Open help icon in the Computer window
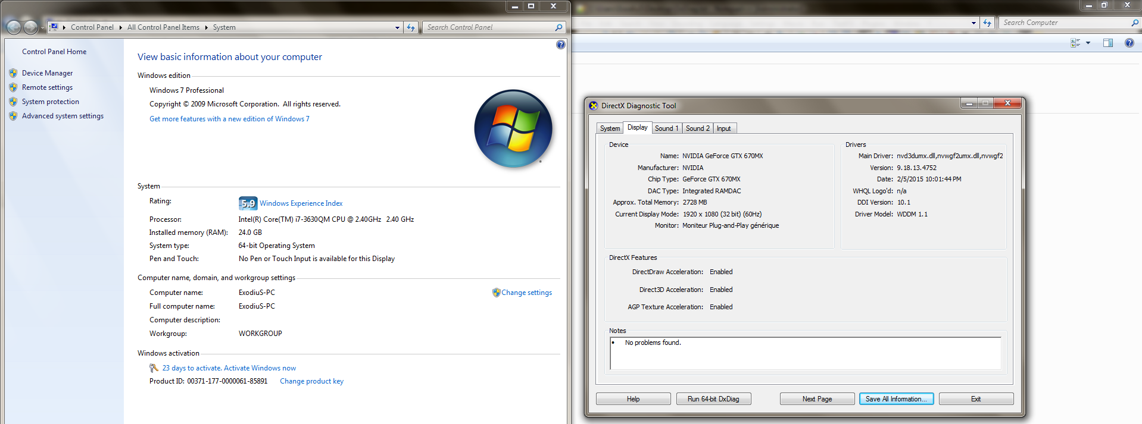 click(x=1129, y=43)
